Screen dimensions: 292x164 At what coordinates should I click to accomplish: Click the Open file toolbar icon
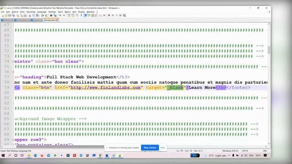(6, 15)
